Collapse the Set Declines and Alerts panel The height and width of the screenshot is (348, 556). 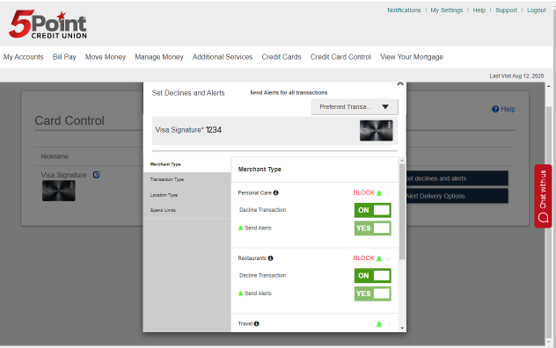coord(400,84)
